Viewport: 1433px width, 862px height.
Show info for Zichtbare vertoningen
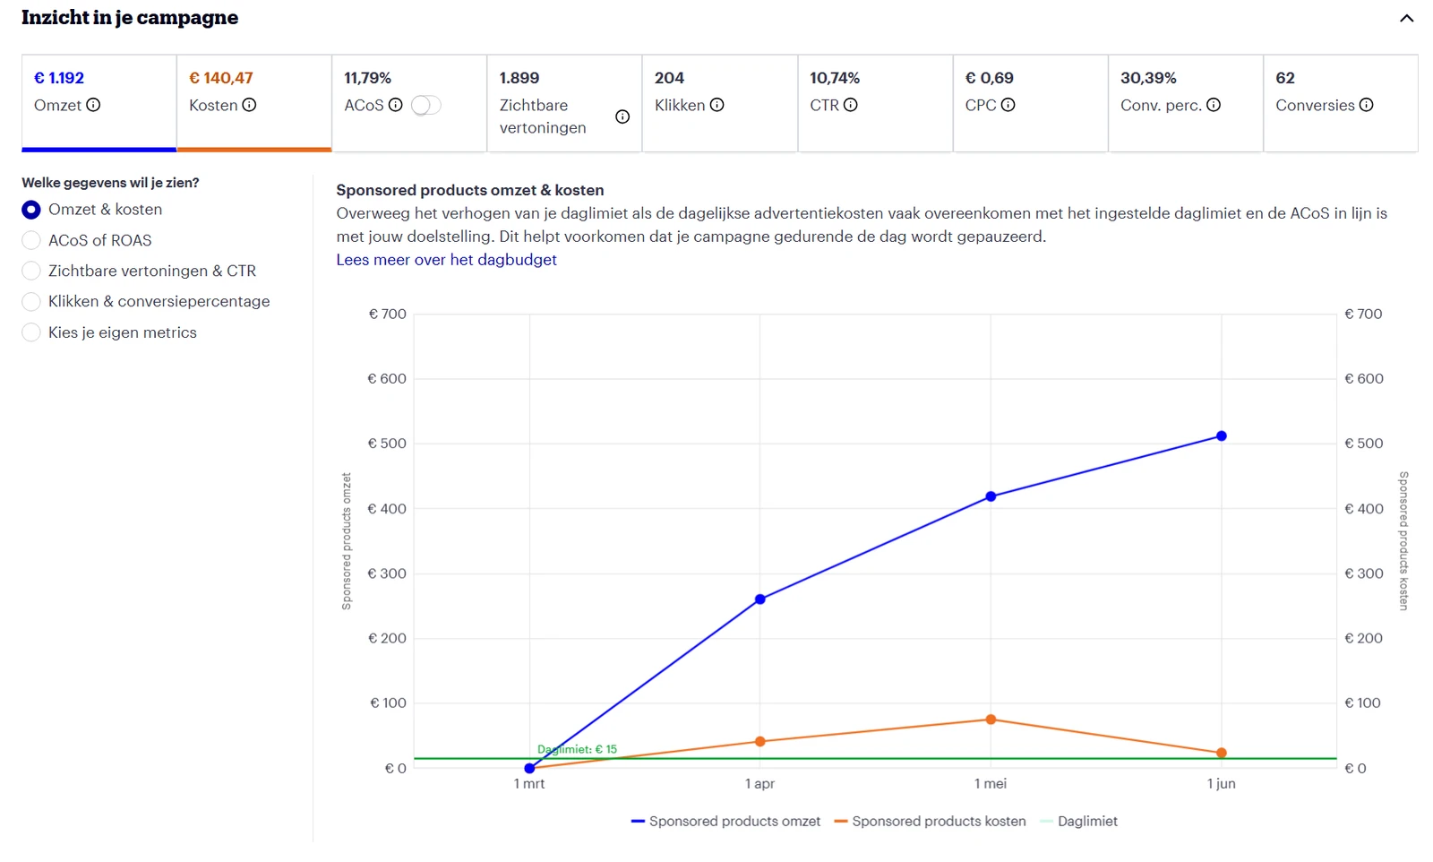click(622, 116)
